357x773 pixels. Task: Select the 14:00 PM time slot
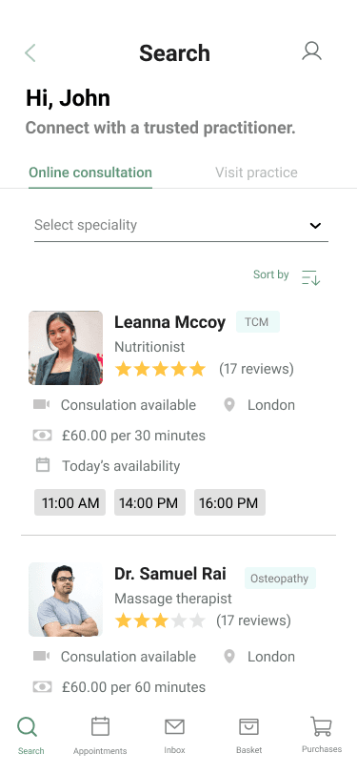coord(149,502)
